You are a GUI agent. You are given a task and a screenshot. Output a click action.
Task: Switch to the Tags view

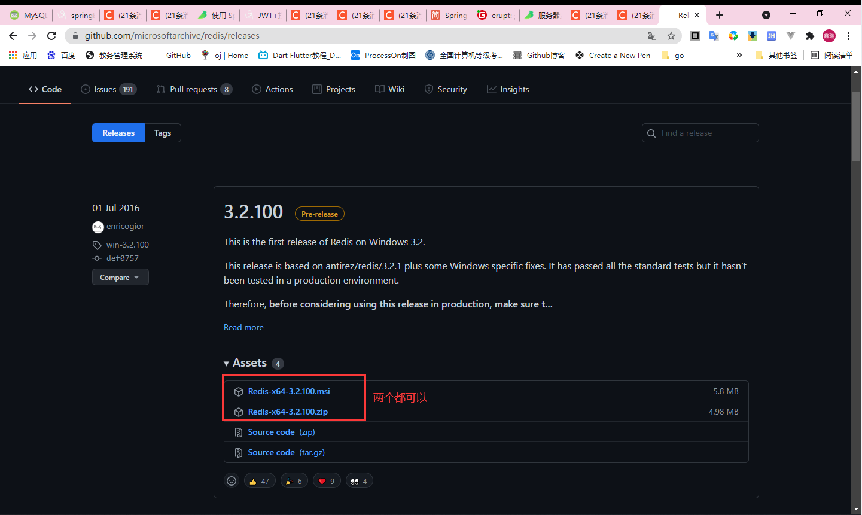pos(163,133)
